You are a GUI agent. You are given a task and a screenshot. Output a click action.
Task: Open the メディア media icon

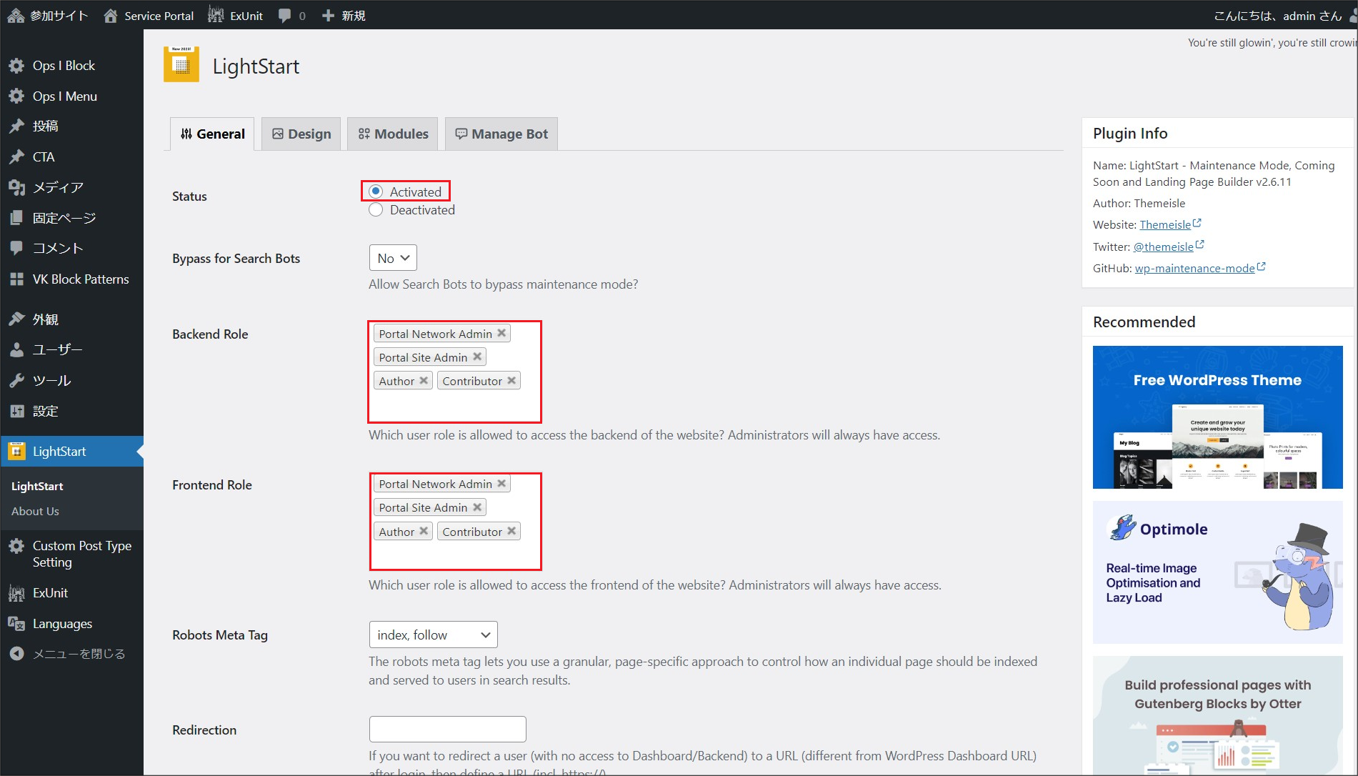[x=16, y=187]
